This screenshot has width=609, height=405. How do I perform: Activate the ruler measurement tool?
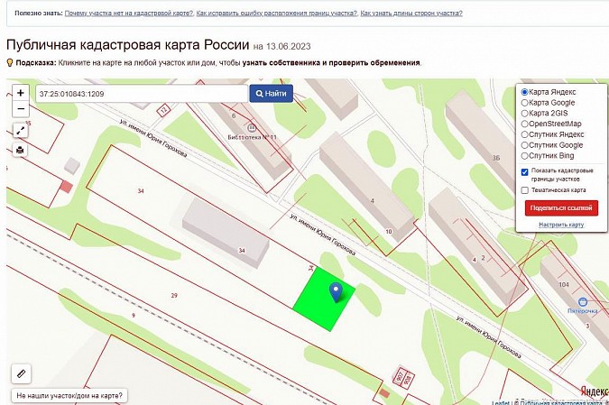click(21, 374)
